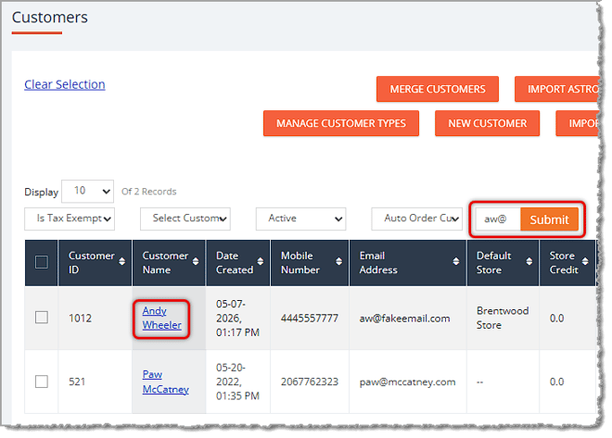Create a New Customer

[x=487, y=123]
